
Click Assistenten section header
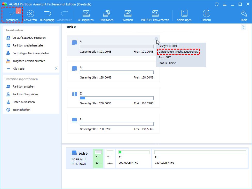[14, 30]
